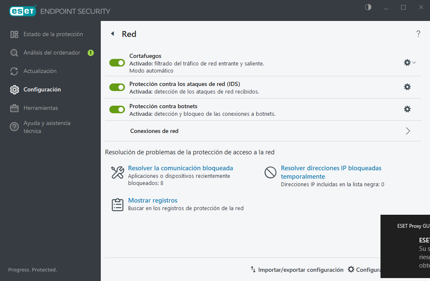Click the magnifier icon for Análisis del ordenador
430x281 pixels.
14,52
